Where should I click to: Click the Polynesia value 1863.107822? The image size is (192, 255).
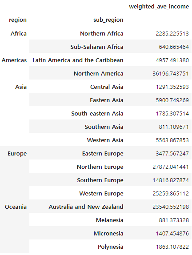pos(172,247)
